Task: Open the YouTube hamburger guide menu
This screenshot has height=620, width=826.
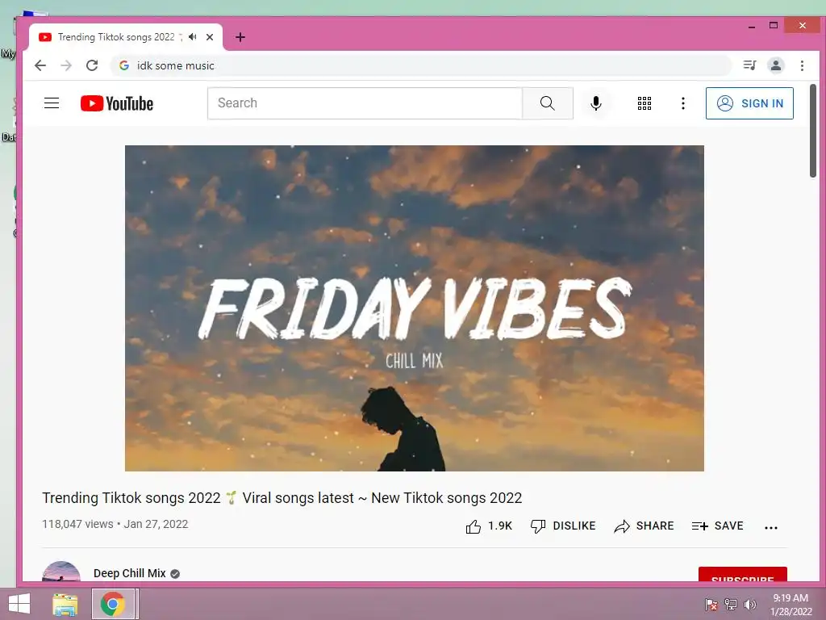Action: pos(52,103)
